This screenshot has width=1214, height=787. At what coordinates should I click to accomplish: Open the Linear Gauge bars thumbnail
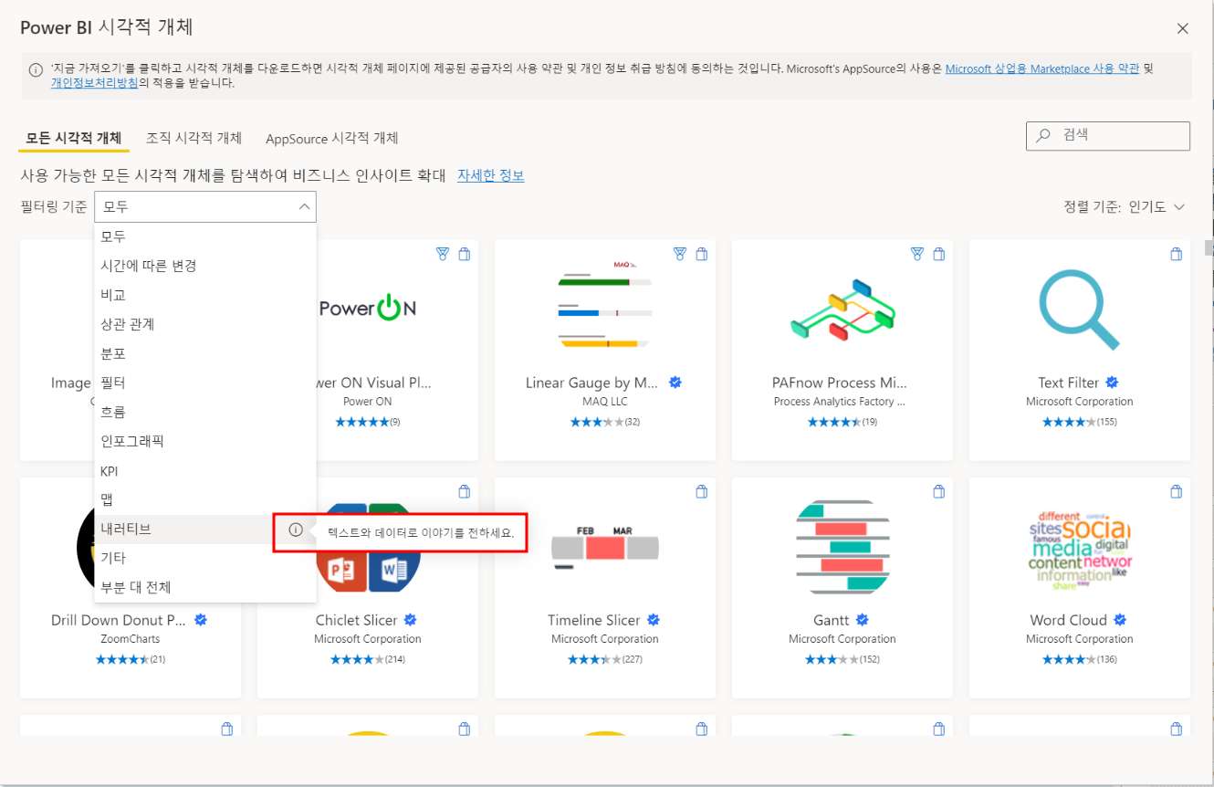click(x=605, y=304)
